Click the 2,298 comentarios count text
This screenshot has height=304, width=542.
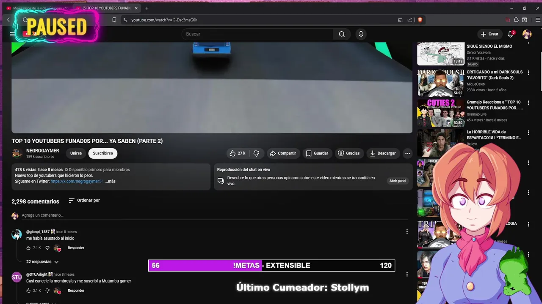tap(35, 201)
